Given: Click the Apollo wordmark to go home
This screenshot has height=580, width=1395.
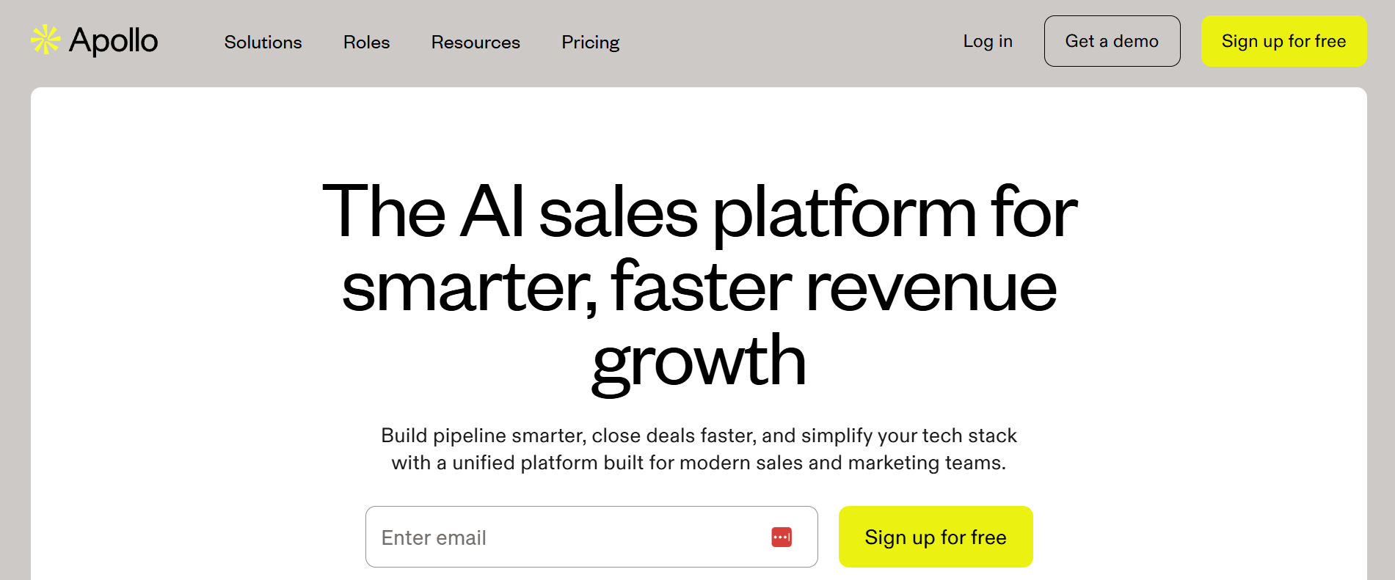Looking at the screenshot, I should tap(114, 40).
